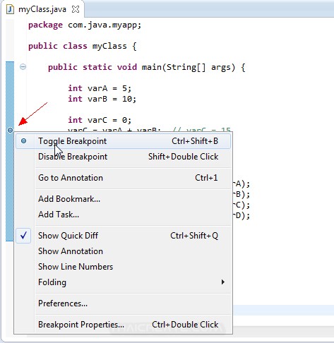Place cursor on 'int varC = 0;' line
The width and height of the screenshot is (334, 343).
pyautogui.click(x=100, y=120)
